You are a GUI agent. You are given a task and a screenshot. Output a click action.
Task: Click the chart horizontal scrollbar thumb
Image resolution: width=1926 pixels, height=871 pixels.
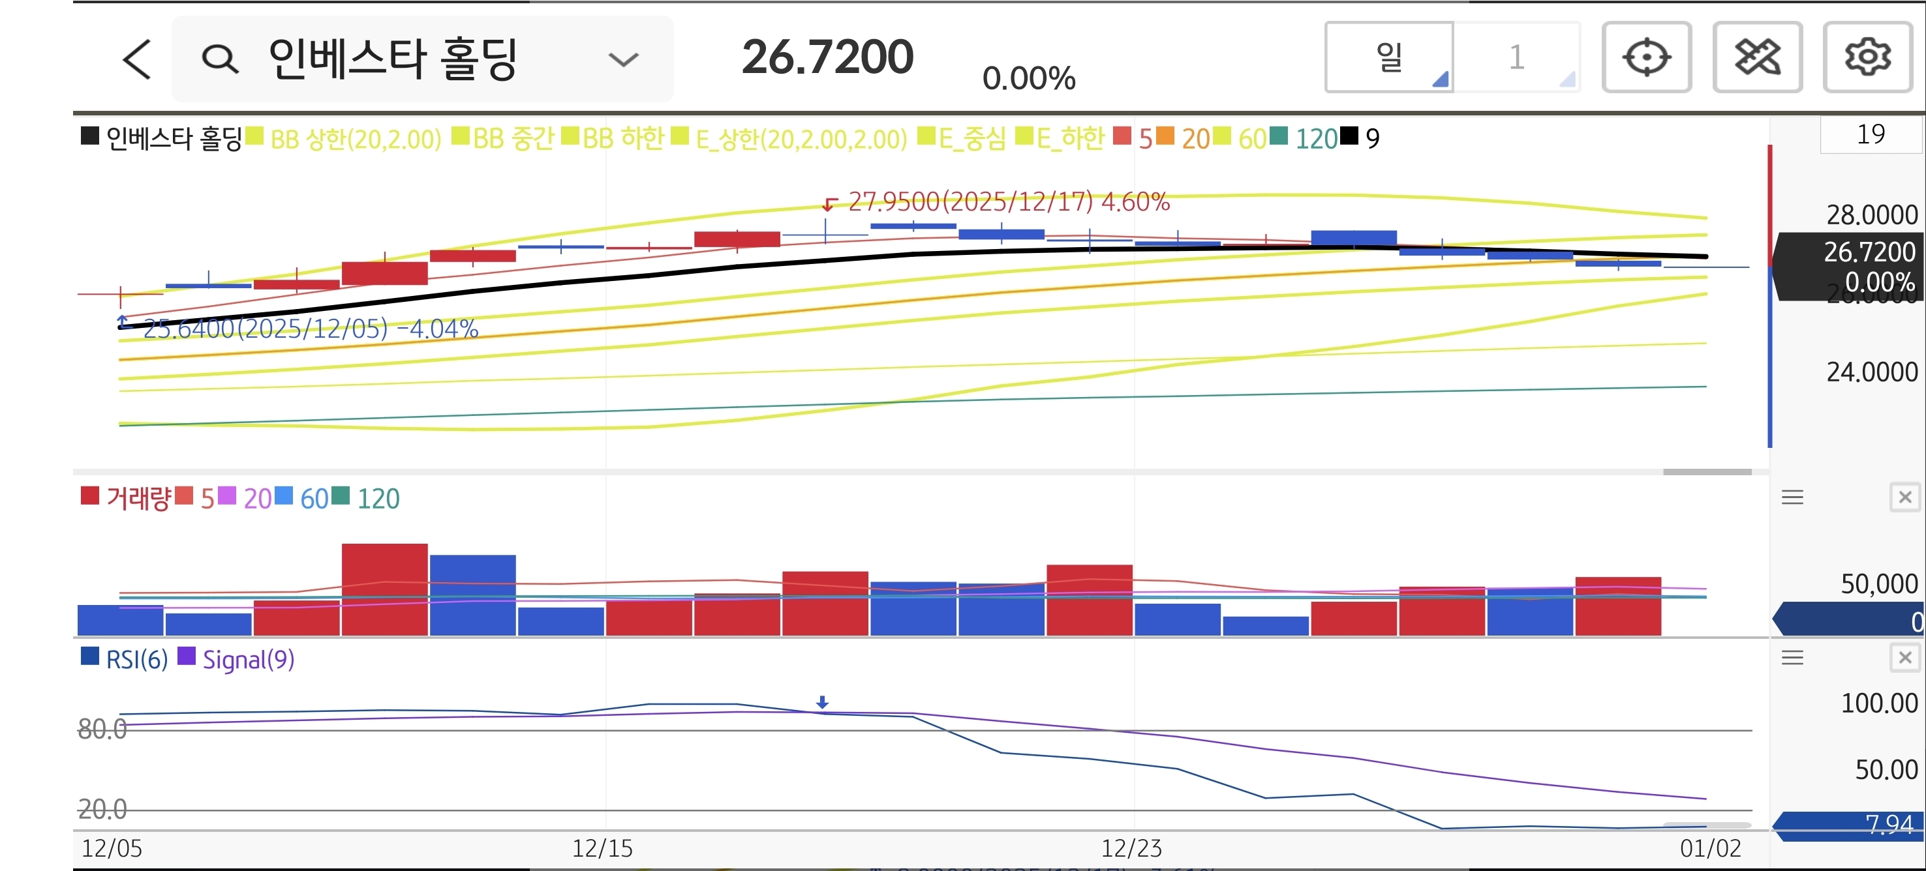[1706, 472]
